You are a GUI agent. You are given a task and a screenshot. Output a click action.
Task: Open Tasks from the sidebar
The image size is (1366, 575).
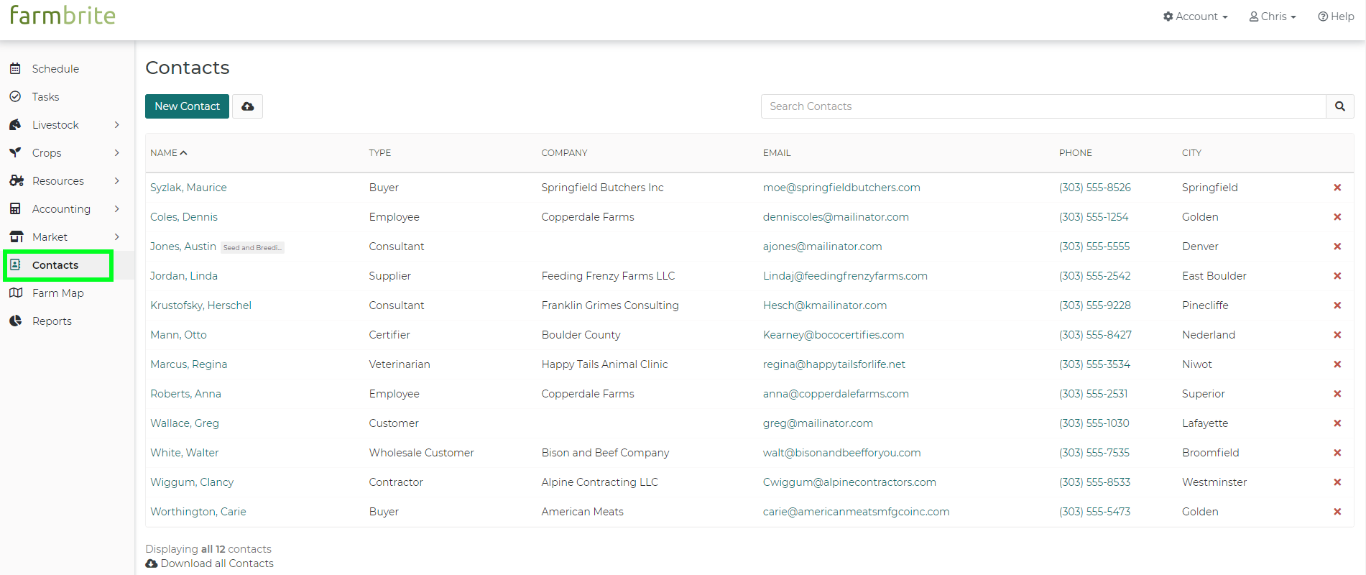45,97
